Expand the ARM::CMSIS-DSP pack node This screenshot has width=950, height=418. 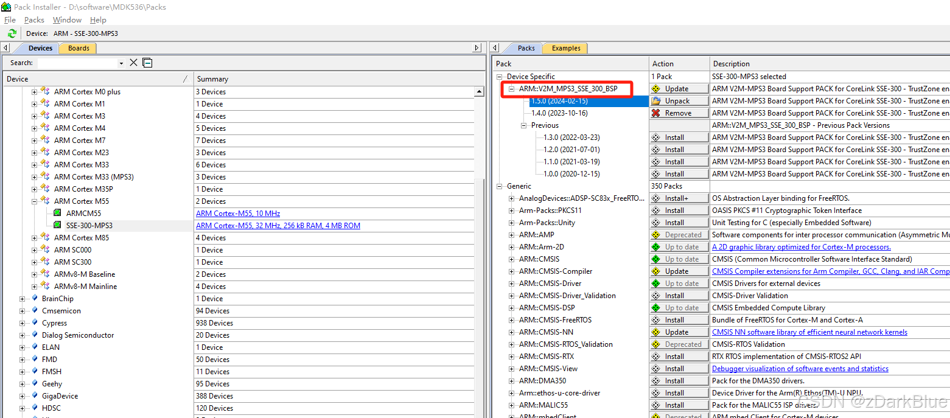[x=512, y=308]
